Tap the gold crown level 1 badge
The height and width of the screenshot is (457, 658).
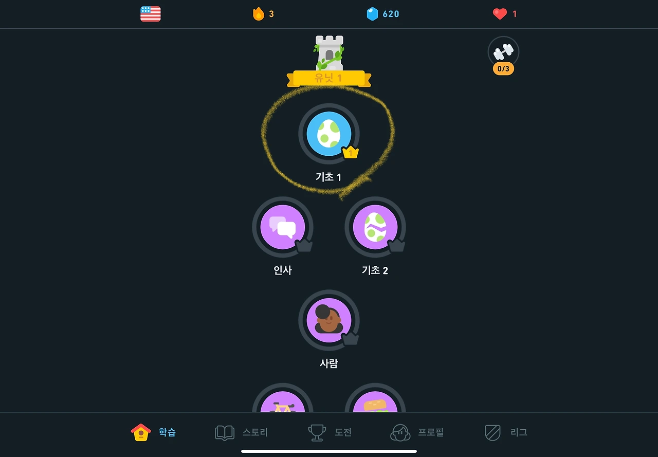point(351,153)
